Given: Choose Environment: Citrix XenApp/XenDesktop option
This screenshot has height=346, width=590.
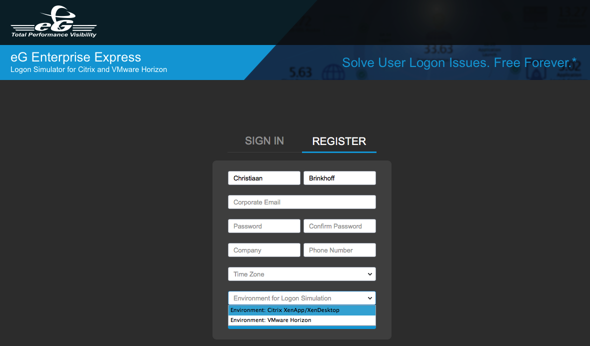Looking at the screenshot, I should (x=302, y=310).
